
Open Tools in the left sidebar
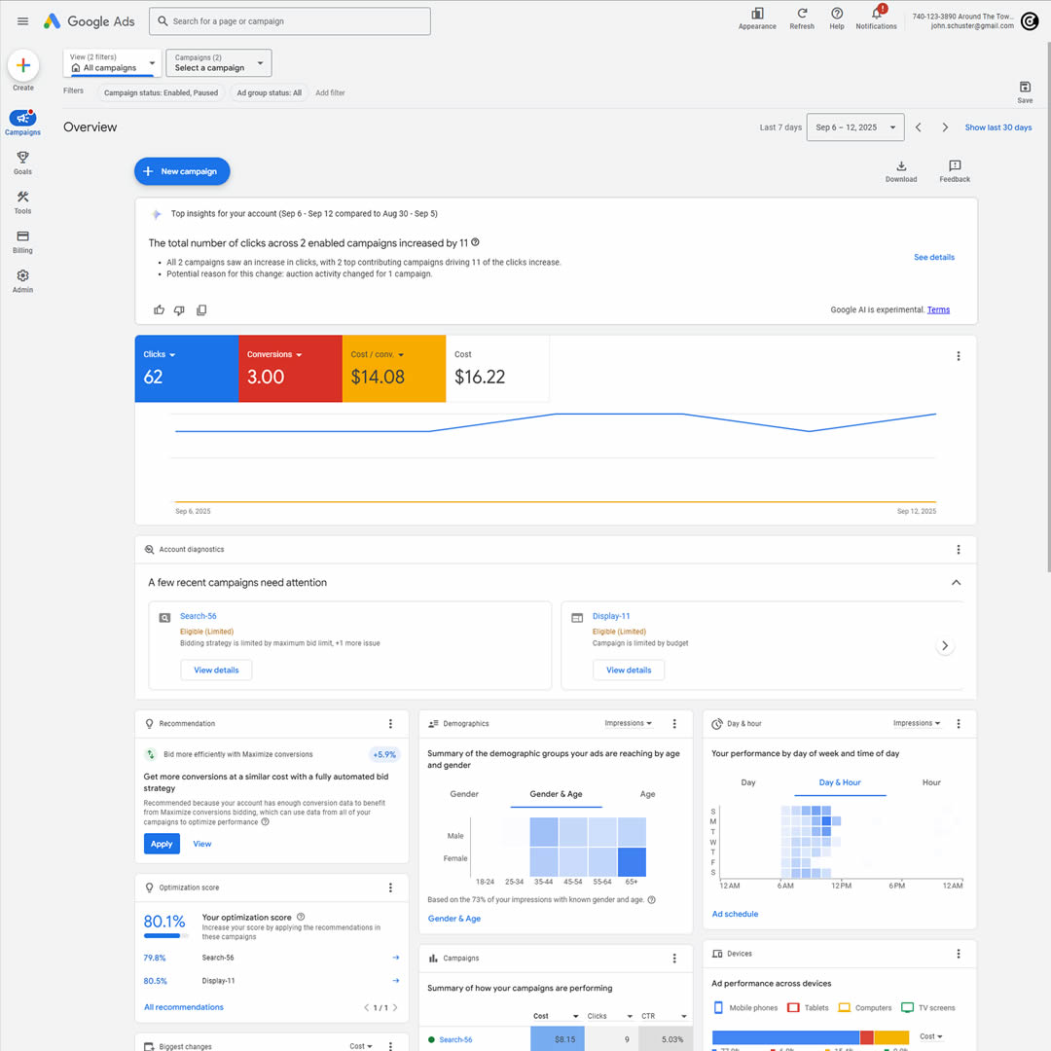tap(22, 201)
